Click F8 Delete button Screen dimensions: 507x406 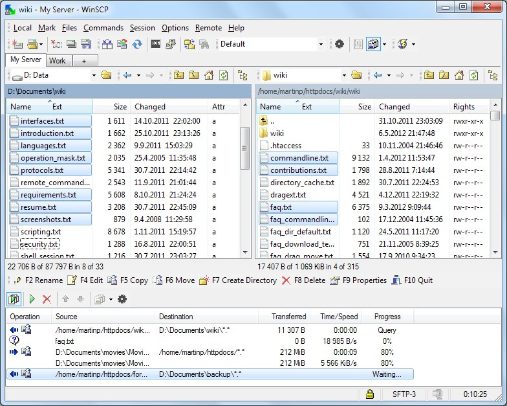coord(303,280)
